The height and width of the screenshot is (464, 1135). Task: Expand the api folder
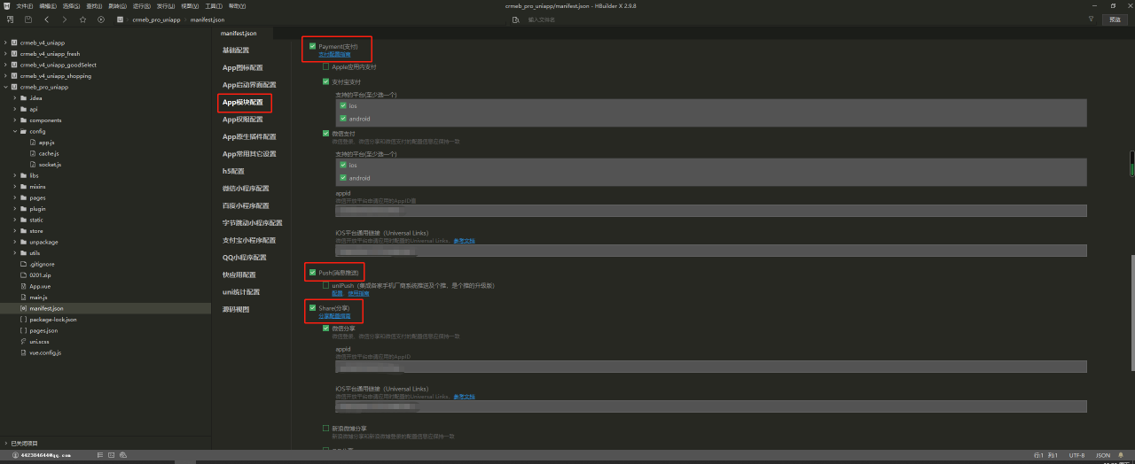[15, 109]
